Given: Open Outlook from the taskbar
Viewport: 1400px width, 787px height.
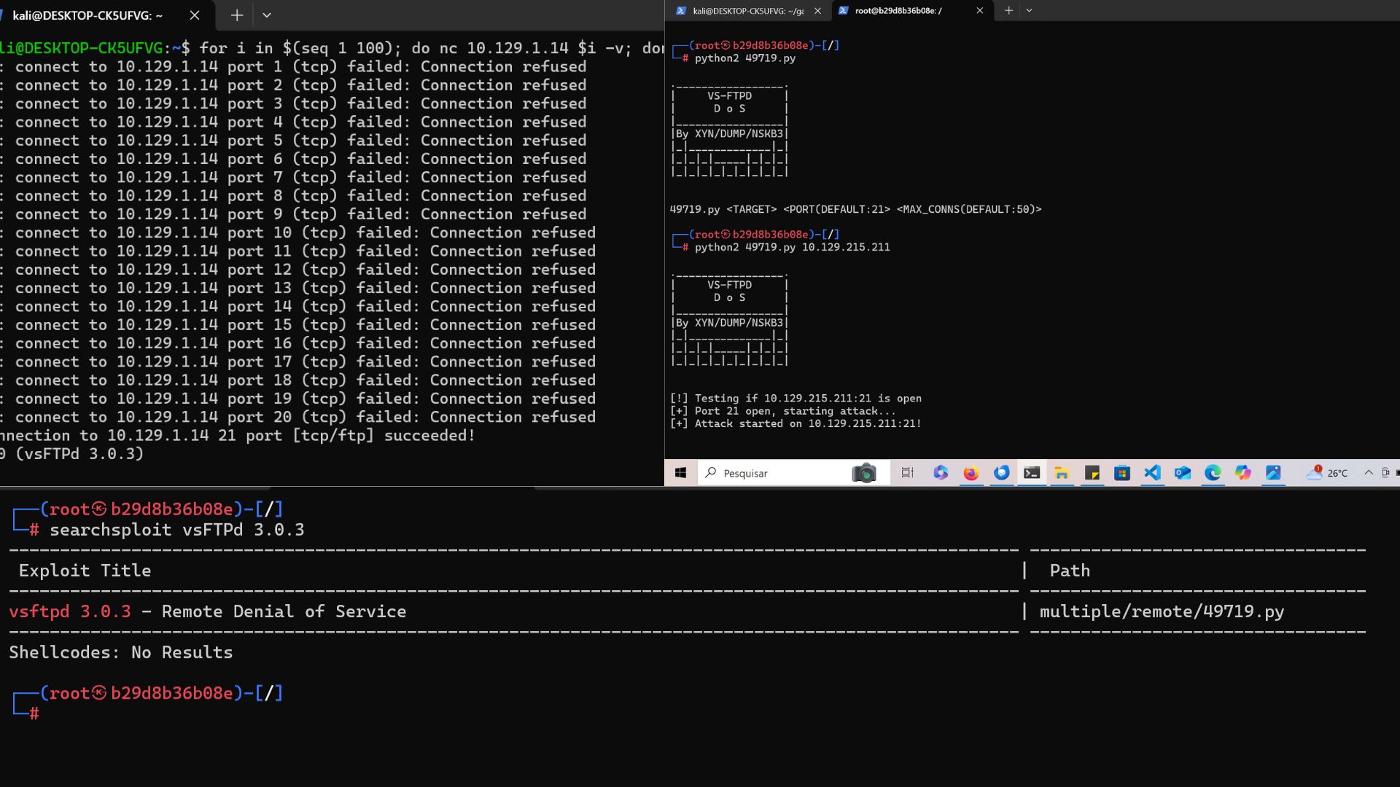Looking at the screenshot, I should click(1182, 473).
